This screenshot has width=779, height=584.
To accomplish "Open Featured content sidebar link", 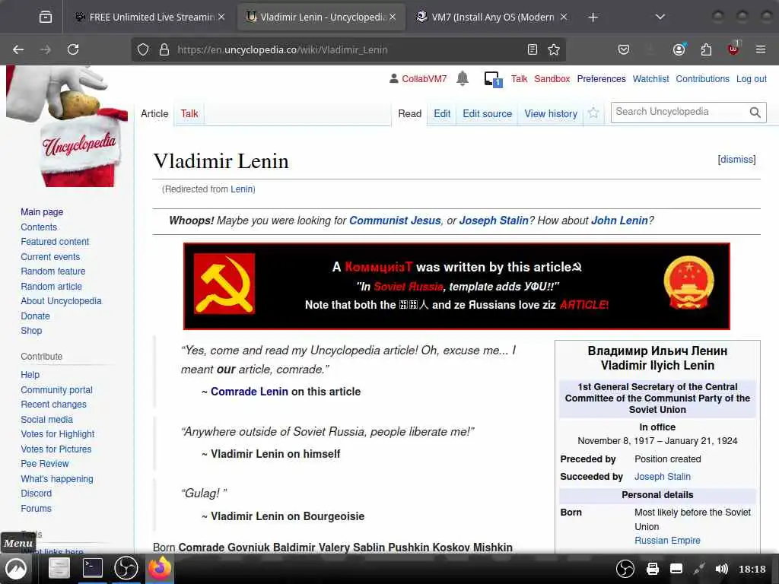I will click(55, 242).
